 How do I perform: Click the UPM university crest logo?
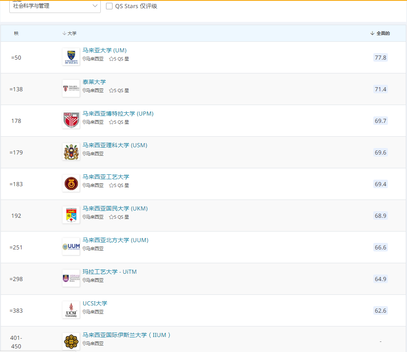(71, 120)
